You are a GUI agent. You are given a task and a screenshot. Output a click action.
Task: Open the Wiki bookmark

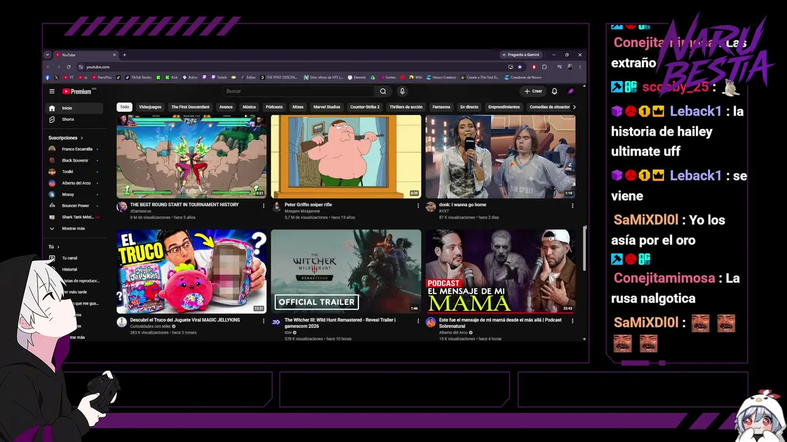[x=416, y=77]
